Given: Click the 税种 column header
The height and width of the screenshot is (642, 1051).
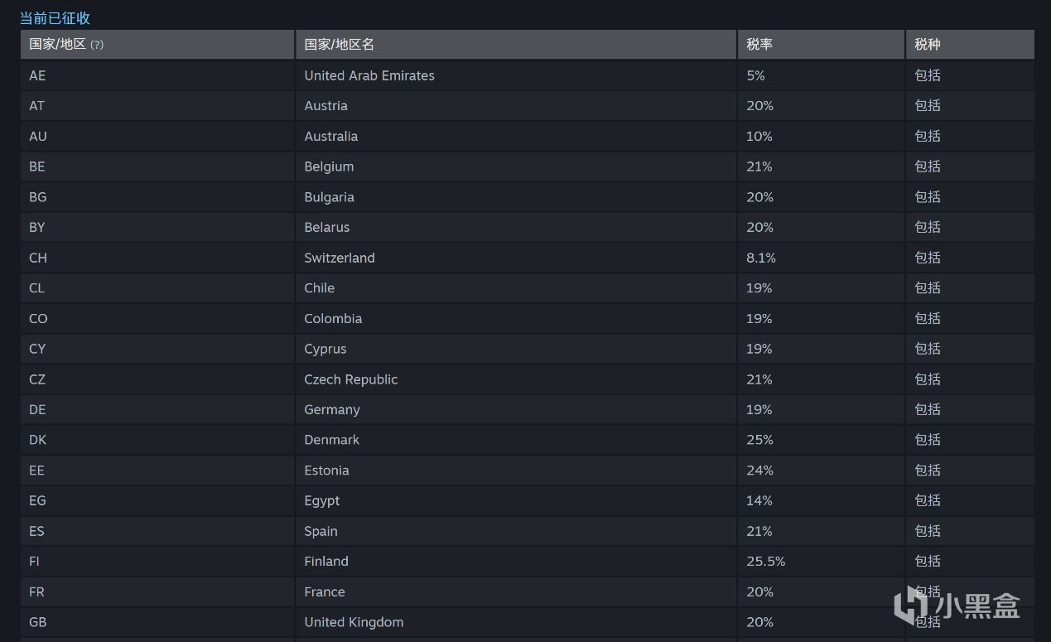Looking at the screenshot, I should tap(928, 45).
